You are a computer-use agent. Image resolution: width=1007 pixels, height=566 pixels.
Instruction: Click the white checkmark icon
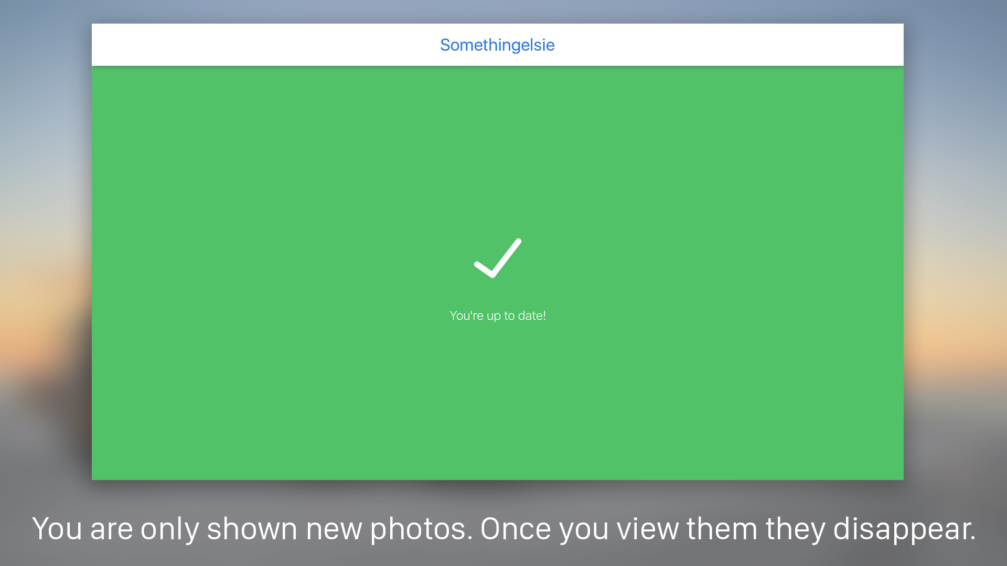click(x=498, y=258)
